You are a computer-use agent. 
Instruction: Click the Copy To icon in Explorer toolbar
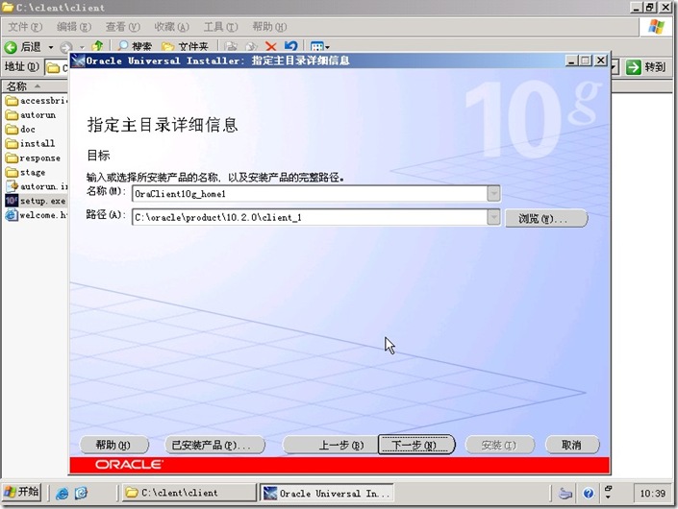pos(251,46)
